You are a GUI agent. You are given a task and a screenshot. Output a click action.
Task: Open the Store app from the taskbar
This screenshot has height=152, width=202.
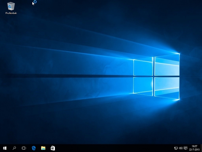(53, 148)
